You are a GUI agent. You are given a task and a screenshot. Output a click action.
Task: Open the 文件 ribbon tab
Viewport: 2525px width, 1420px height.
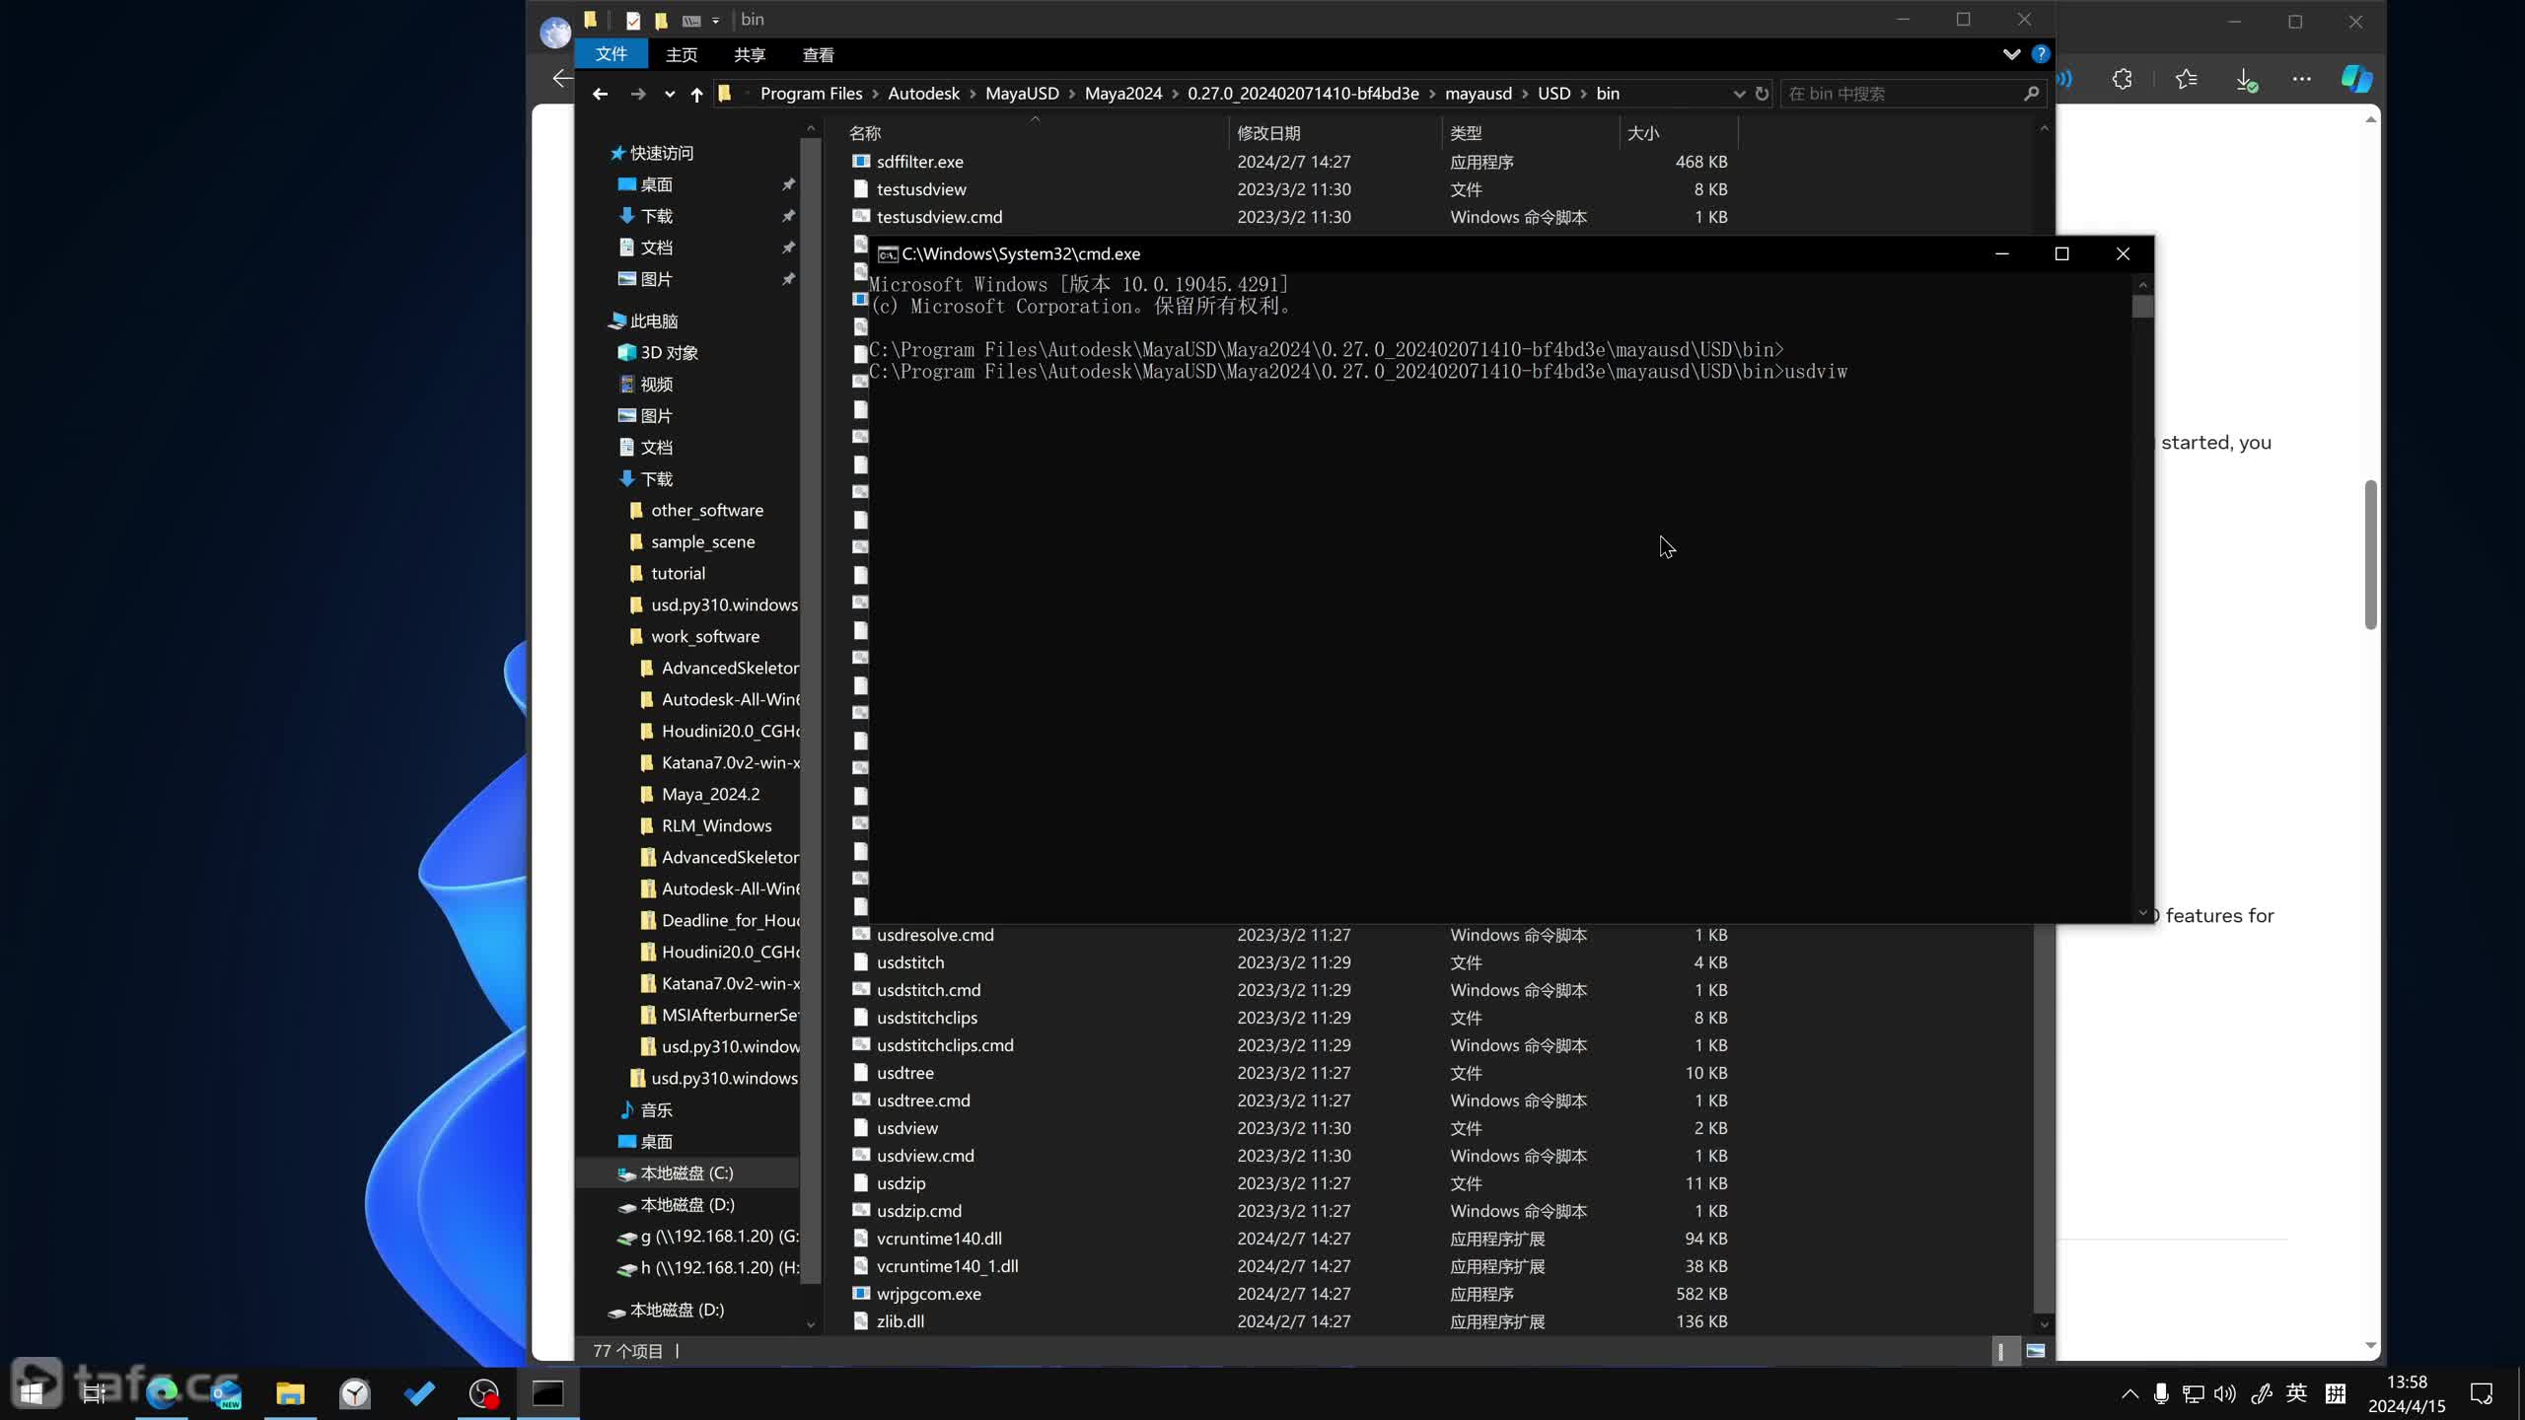click(612, 54)
